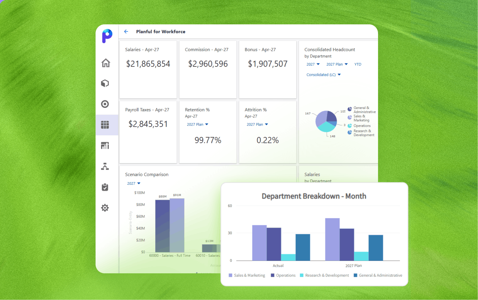This screenshot has height=300, width=478.
Task: Click the Commission value $2,960,596
Action: coord(208,64)
